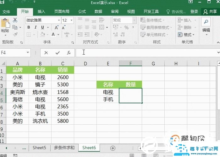The width and height of the screenshot is (220, 157).
Task: Click the Format Painter brush icon
Action: coord(15,34)
